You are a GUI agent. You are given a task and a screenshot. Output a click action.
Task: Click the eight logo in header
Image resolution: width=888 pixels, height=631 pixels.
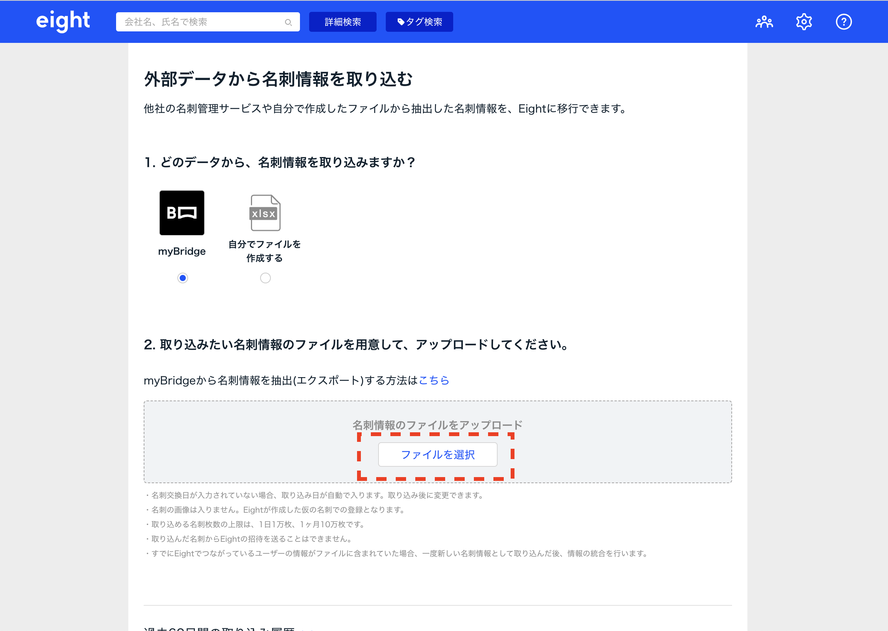click(x=63, y=21)
